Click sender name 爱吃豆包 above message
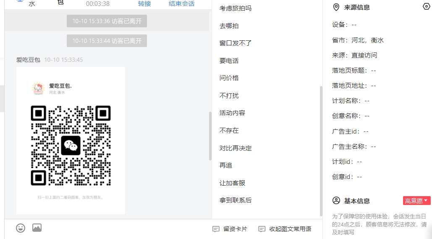This screenshot has height=239, width=432. tap(28, 60)
